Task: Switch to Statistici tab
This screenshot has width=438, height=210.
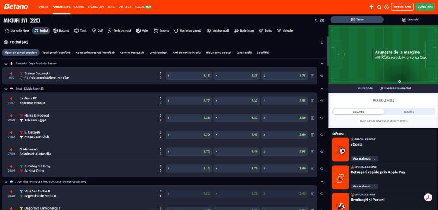Action: pyautogui.click(x=410, y=20)
